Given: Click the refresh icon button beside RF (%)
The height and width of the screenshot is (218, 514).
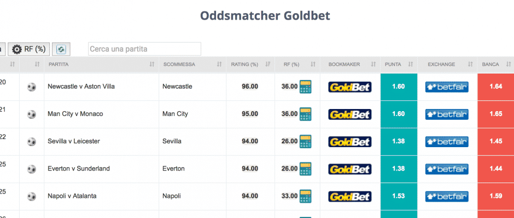Looking at the screenshot, I should (x=61, y=50).
